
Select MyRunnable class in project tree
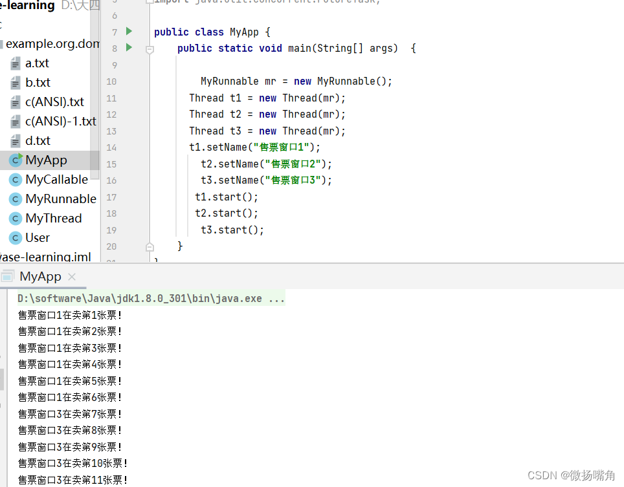click(x=61, y=199)
